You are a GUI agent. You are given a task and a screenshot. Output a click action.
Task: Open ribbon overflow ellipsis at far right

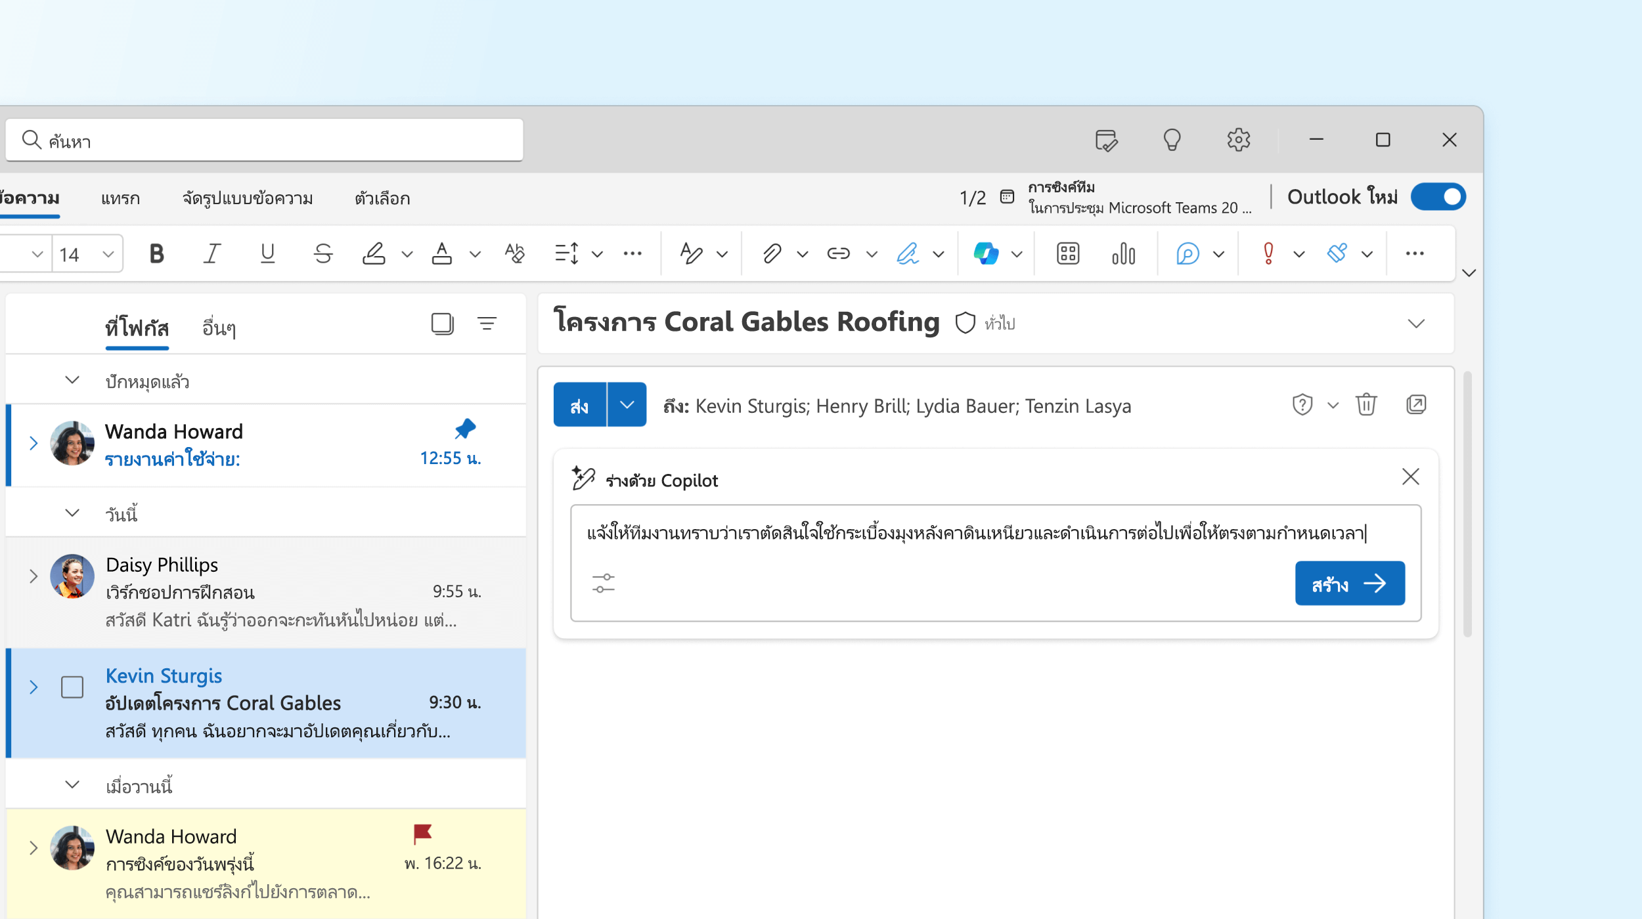(x=1415, y=253)
